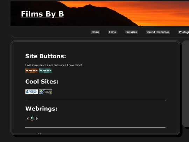Click the 'I will make much nicer ones' text
The width and height of the screenshot is (189, 142).
54,65
